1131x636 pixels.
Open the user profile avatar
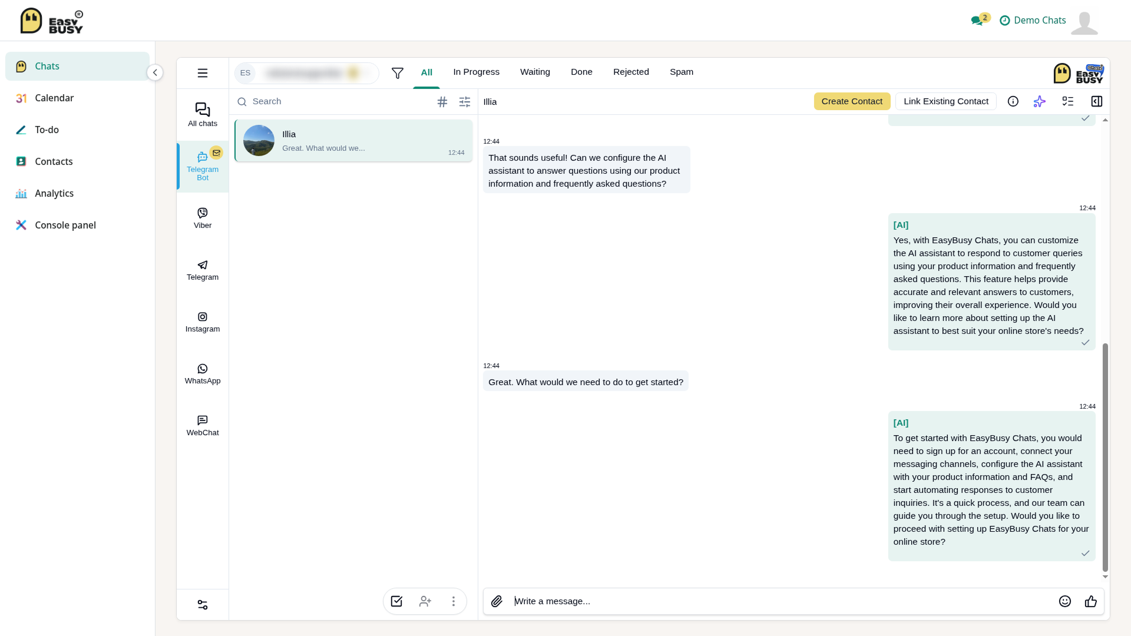coord(1084,23)
